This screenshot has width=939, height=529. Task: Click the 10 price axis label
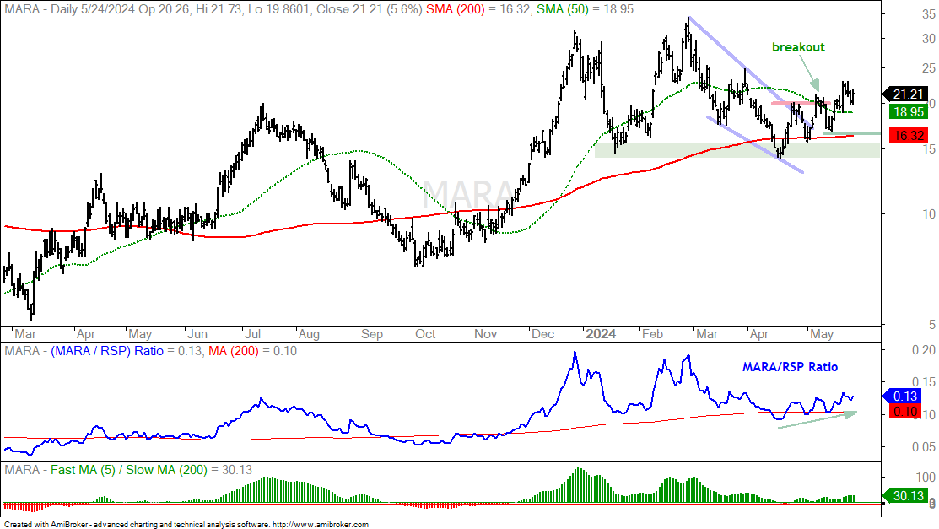click(928, 213)
